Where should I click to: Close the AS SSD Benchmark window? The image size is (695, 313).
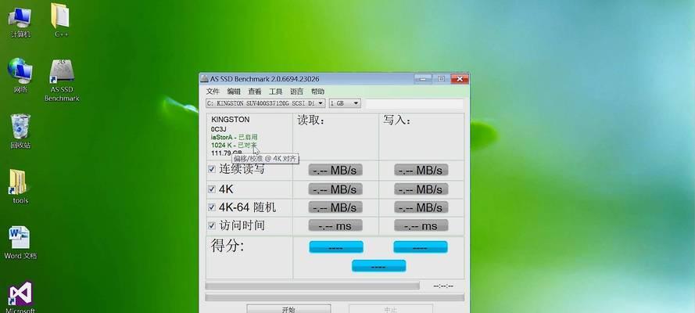pyautogui.click(x=460, y=79)
